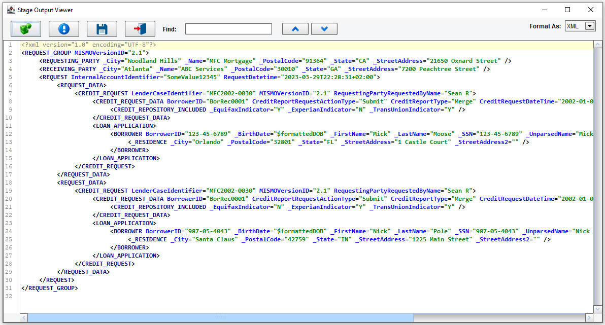Click the closing REQUEST_GROUP tag
The image size is (605, 325).
coord(50,288)
